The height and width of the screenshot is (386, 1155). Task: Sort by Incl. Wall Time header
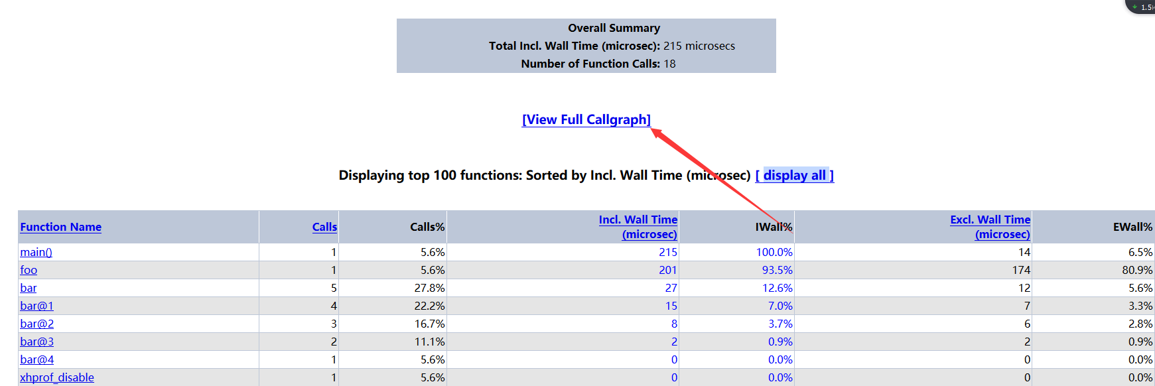pyautogui.click(x=638, y=227)
